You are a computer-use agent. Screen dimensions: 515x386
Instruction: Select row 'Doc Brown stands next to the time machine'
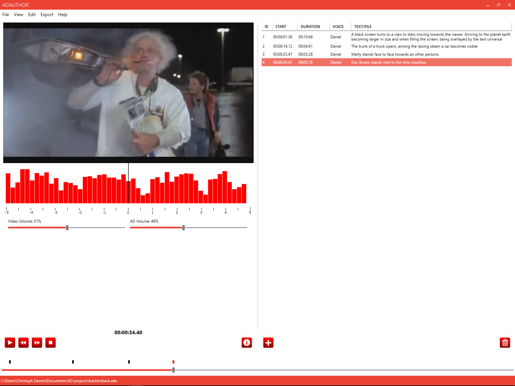(387, 62)
